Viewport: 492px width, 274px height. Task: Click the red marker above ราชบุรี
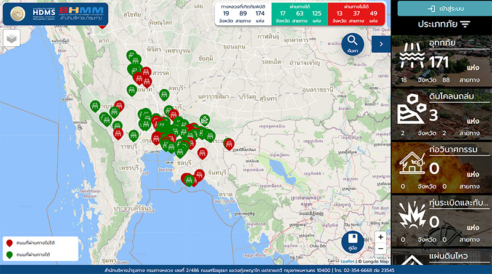point(118,134)
